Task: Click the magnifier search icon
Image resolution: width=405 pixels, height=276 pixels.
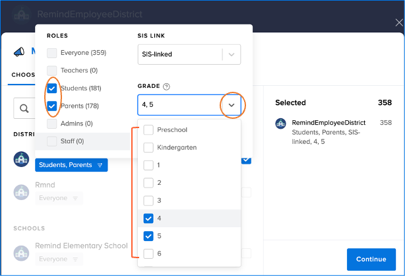Action: click(24, 108)
